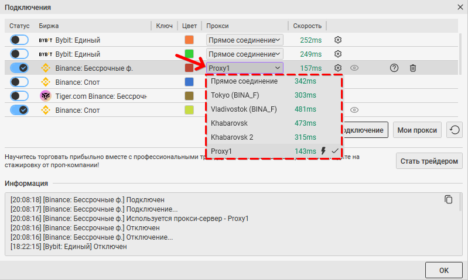Click the refresh icon next to Мои прокси
This screenshot has width=468, height=280.
454,130
